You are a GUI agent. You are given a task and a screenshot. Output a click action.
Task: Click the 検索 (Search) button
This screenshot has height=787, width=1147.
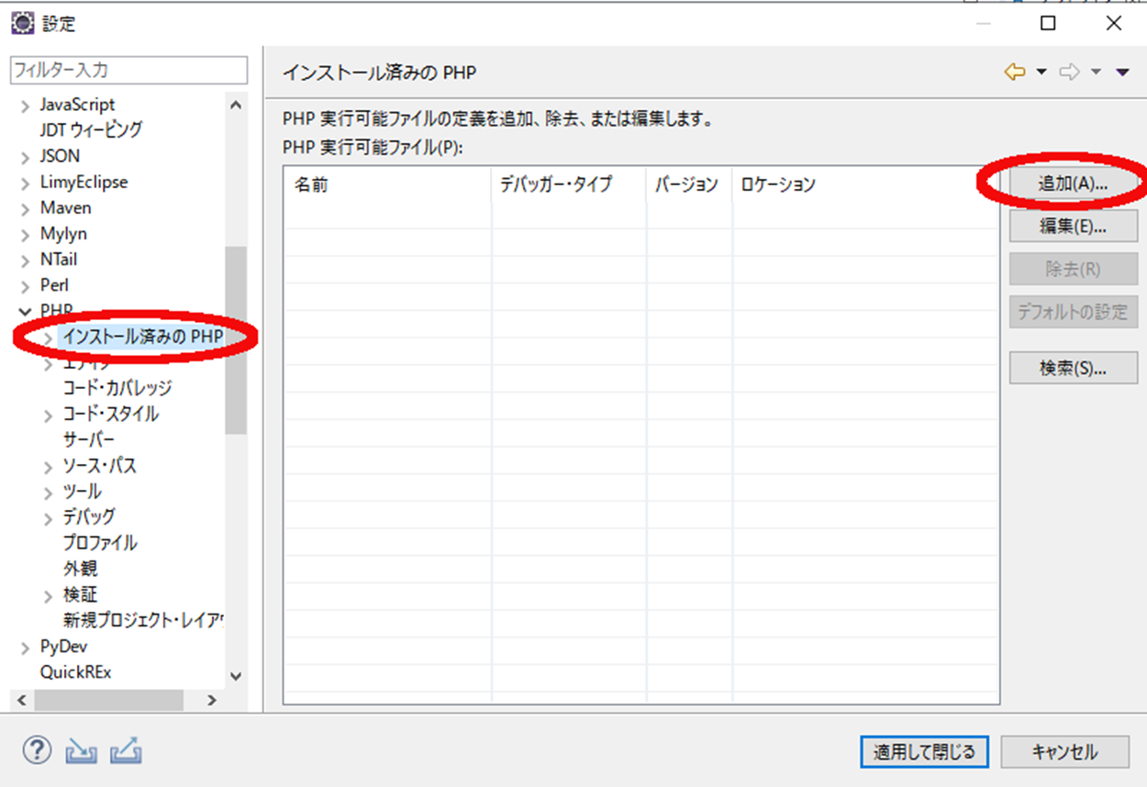click(1073, 368)
